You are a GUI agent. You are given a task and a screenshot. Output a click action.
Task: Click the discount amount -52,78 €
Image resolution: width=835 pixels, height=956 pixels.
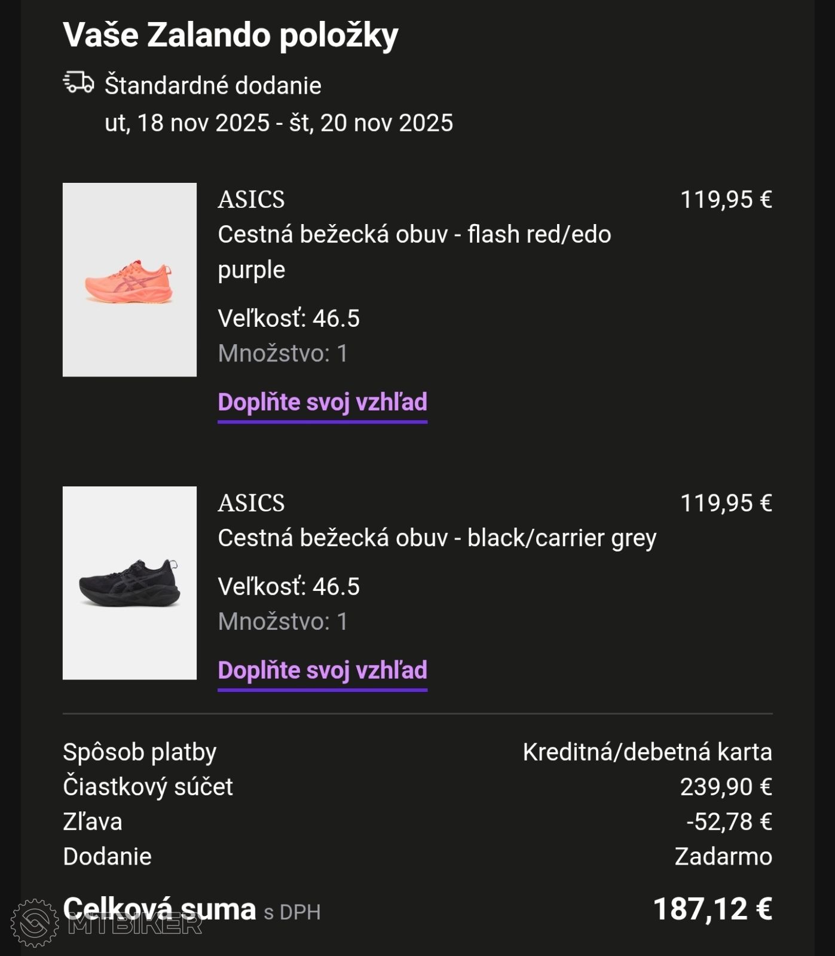pos(729,822)
